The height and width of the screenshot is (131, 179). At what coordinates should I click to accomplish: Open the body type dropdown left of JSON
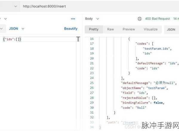tap(1, 29)
